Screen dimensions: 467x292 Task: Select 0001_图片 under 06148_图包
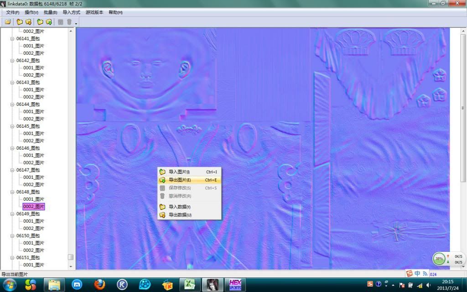click(x=34, y=199)
